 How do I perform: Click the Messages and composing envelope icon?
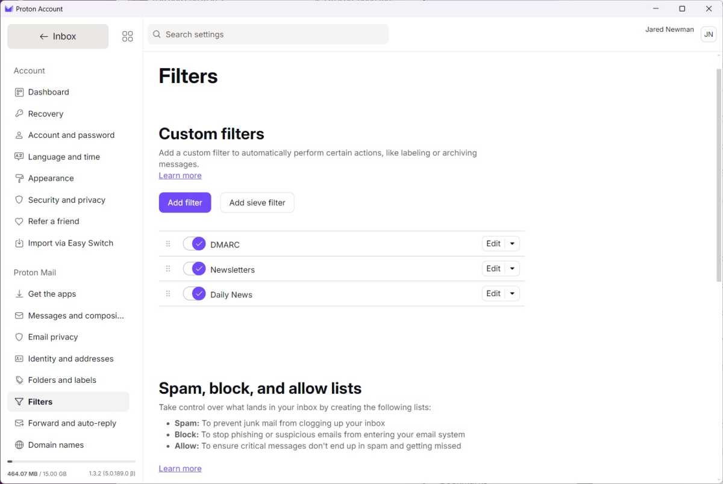click(x=19, y=315)
